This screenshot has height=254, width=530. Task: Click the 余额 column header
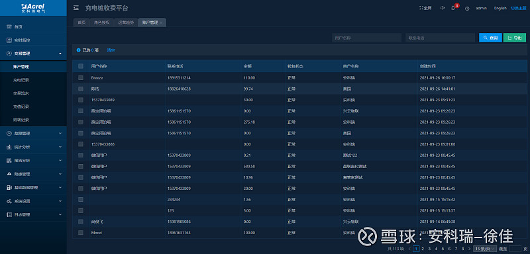point(247,66)
